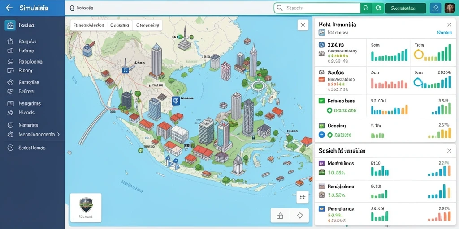Open the Ronoisoeria sidebar item

point(25,62)
